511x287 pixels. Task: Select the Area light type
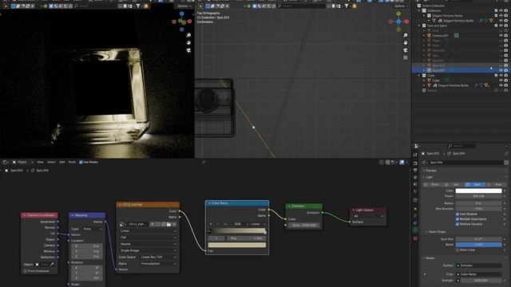(495, 184)
